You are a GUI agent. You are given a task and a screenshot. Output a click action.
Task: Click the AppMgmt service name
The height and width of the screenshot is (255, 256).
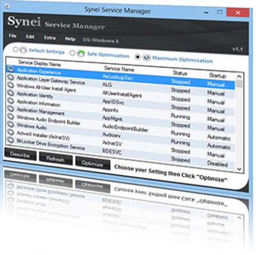pos(112,118)
